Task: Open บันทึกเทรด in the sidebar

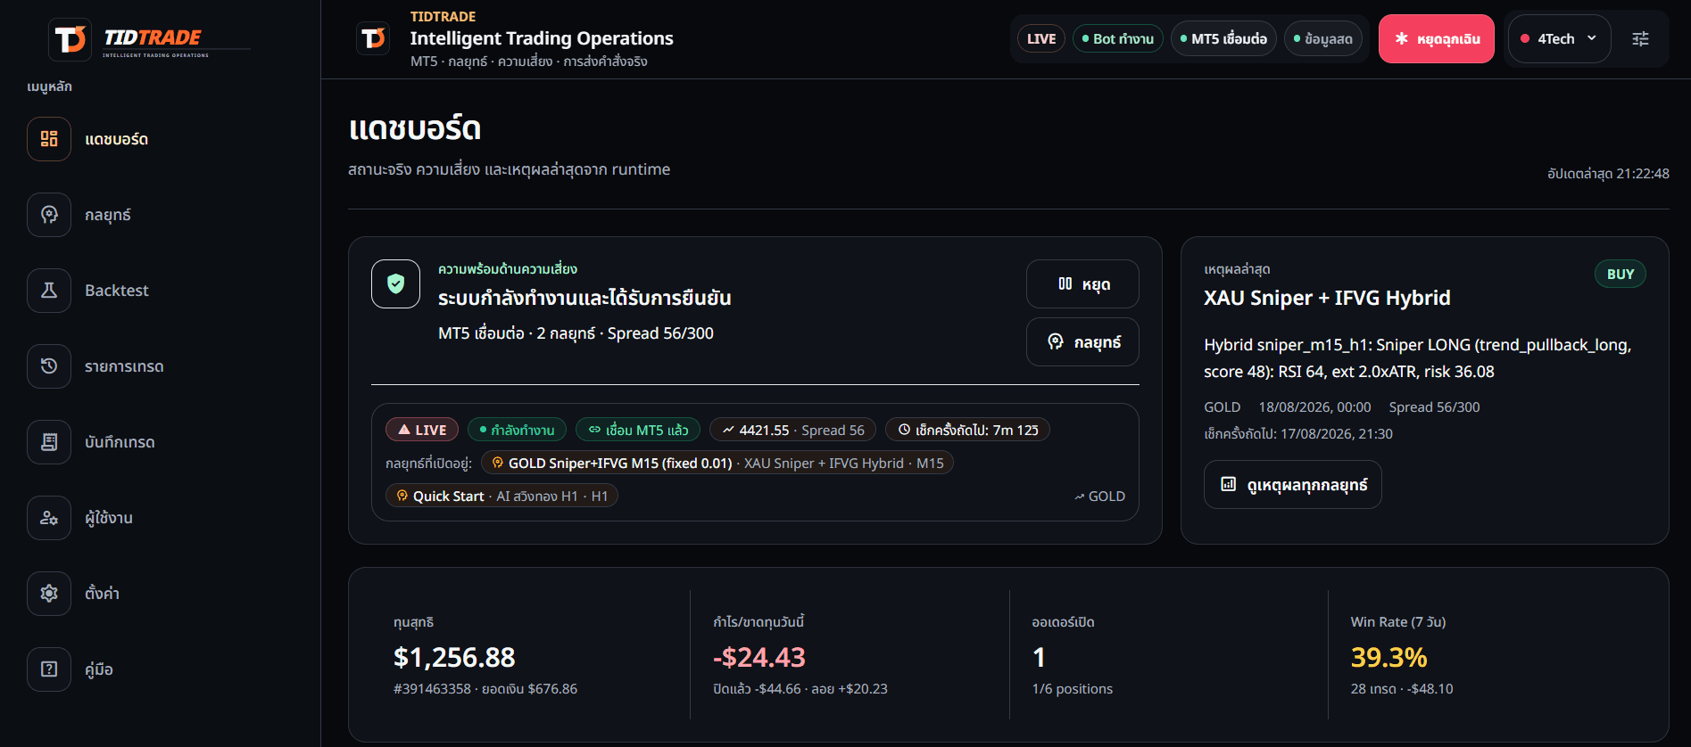Action: click(120, 442)
